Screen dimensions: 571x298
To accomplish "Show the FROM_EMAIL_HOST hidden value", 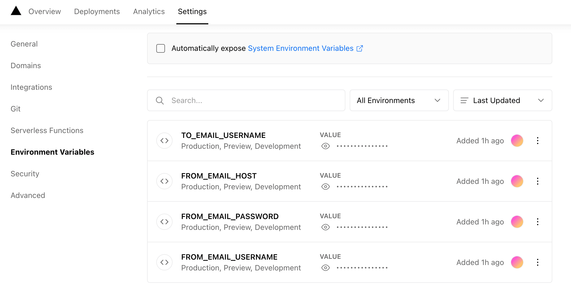I will point(325,187).
